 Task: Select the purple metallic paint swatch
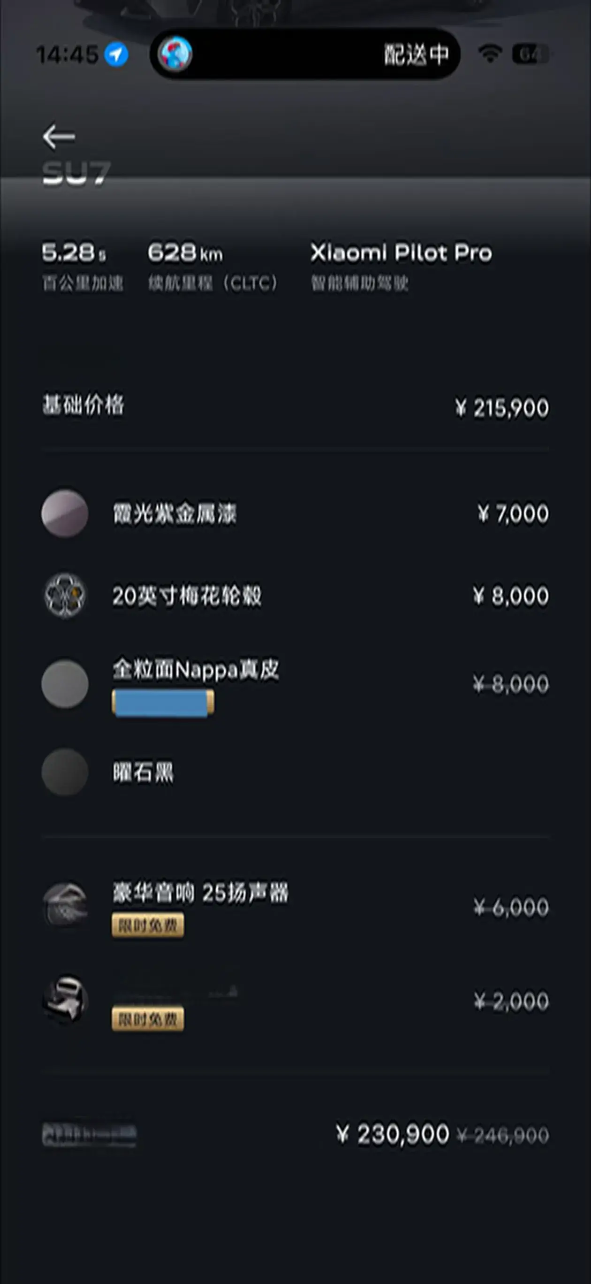click(65, 513)
